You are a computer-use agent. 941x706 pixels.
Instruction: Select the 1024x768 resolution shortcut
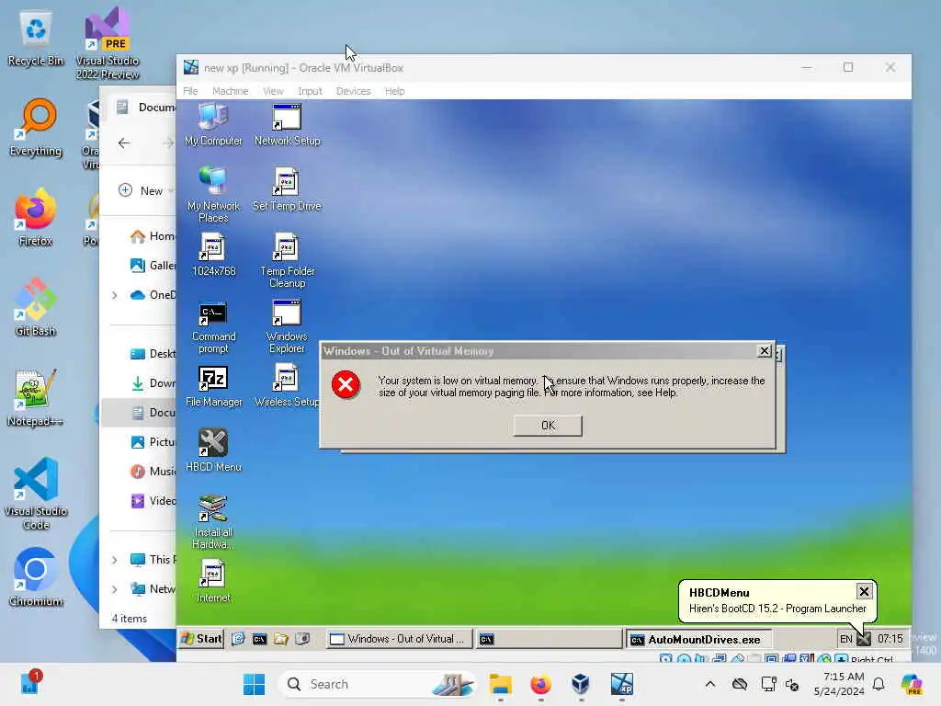click(213, 256)
